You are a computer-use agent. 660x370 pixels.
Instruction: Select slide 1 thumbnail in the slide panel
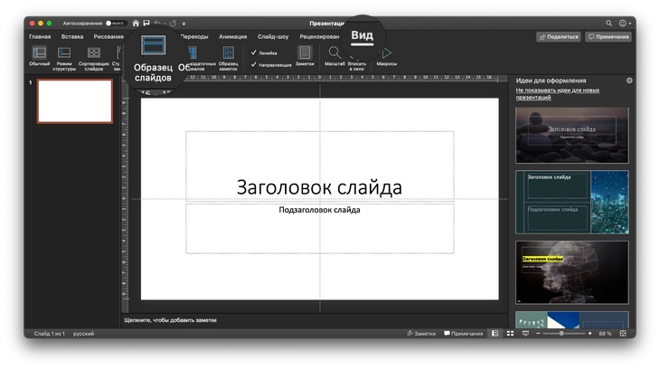(75, 101)
